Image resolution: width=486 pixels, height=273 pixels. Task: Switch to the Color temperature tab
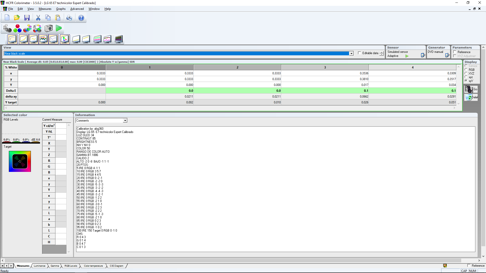point(93,266)
